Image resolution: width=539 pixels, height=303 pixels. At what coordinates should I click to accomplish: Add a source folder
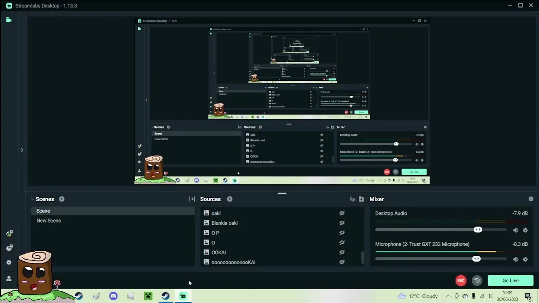[x=361, y=199]
